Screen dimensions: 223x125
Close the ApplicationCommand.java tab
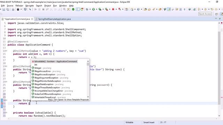[32, 19]
